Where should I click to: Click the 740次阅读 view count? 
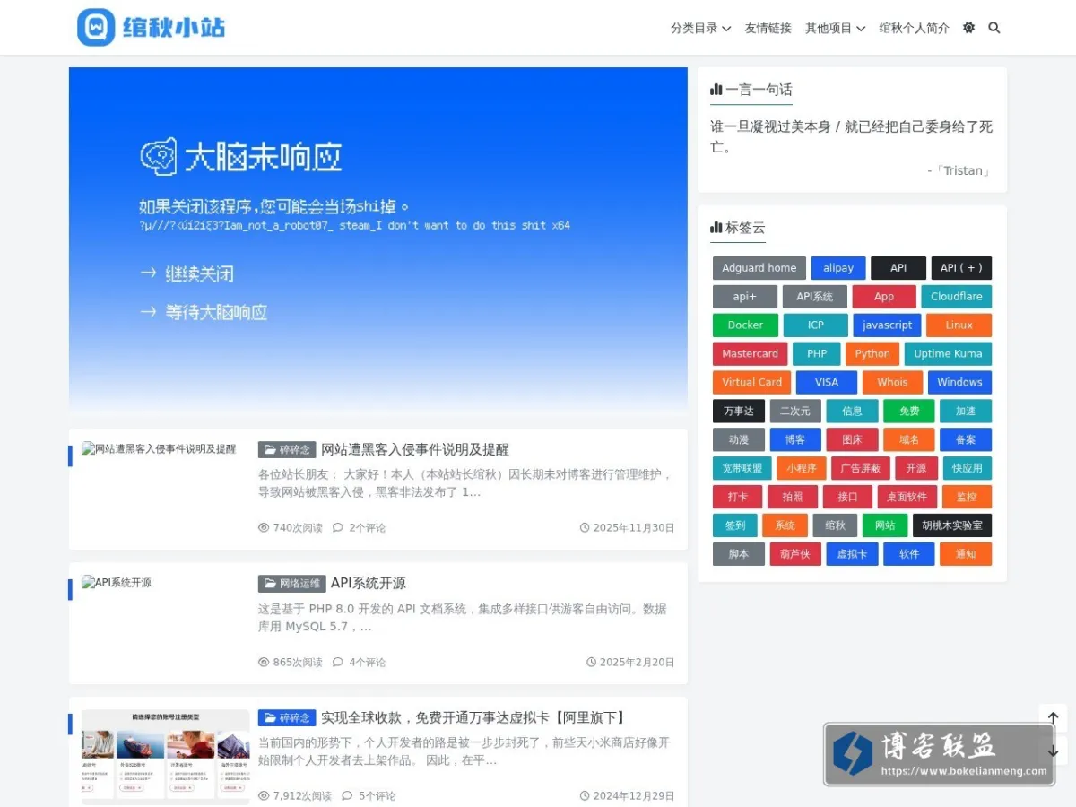[291, 528]
